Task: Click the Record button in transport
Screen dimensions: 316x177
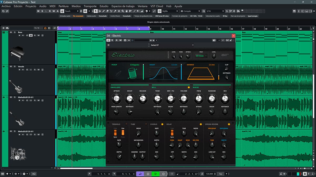Action: (163, 174)
